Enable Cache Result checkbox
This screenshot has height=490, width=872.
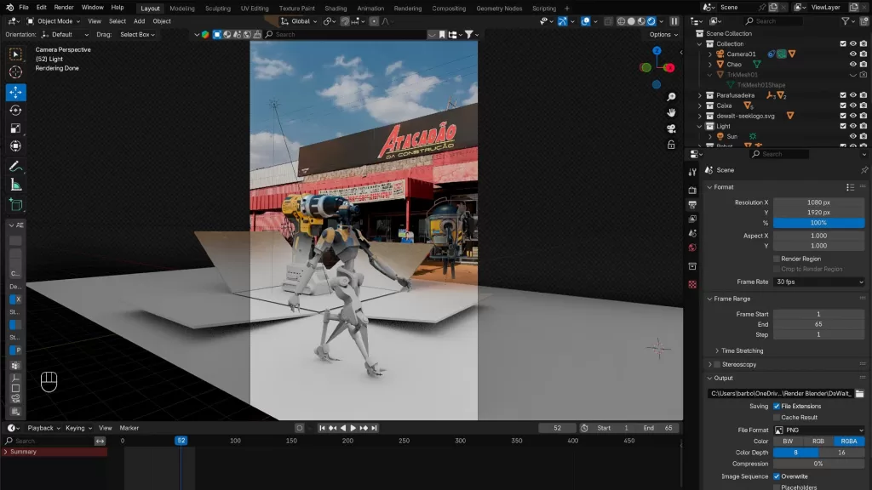click(x=777, y=417)
